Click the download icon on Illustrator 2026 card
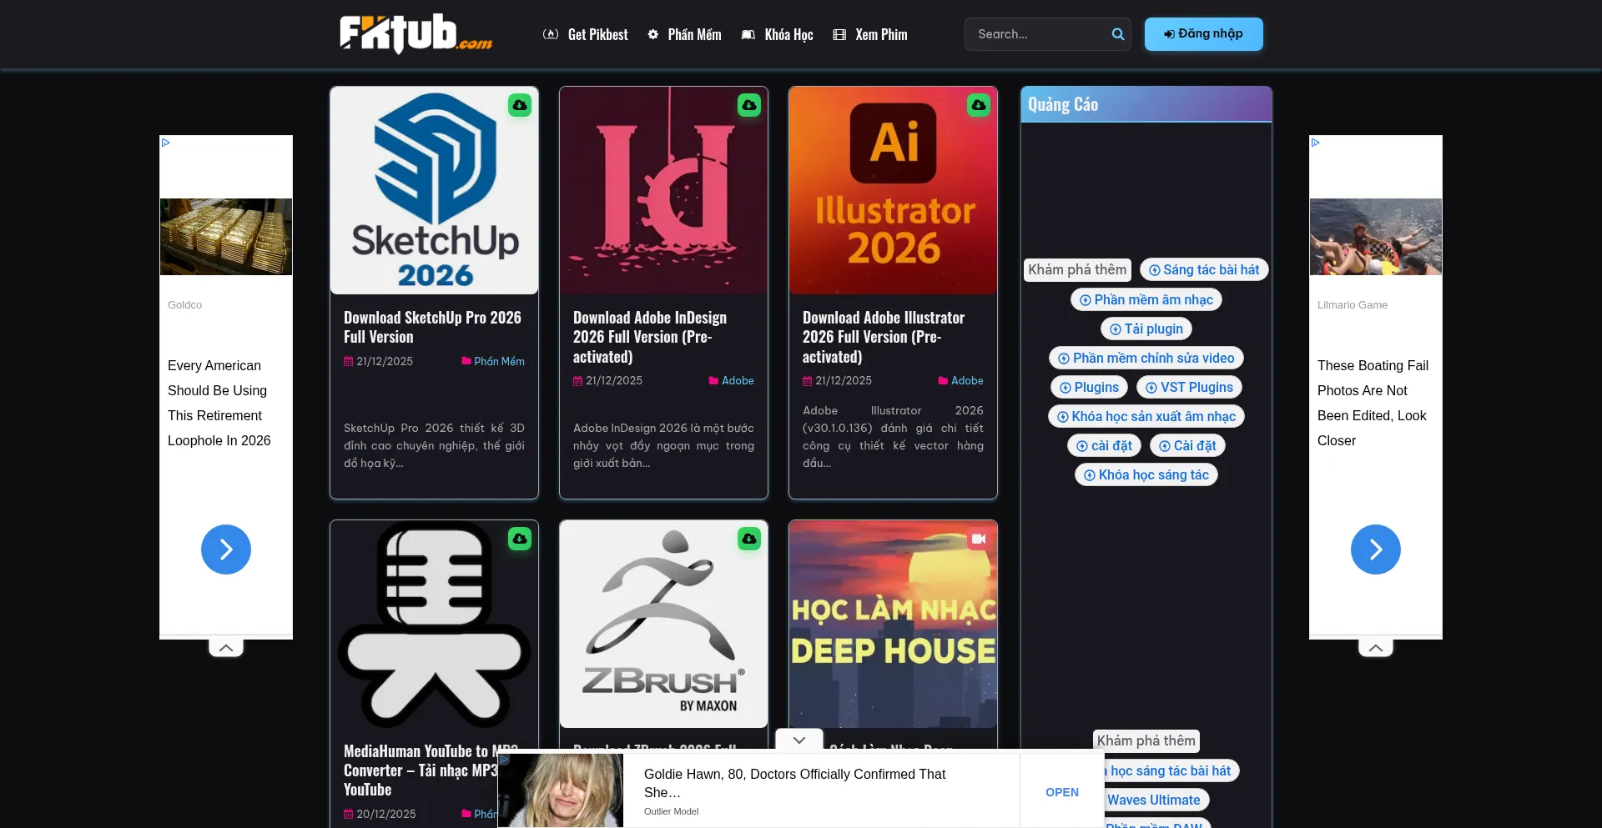Image resolution: width=1602 pixels, height=828 pixels. click(979, 105)
